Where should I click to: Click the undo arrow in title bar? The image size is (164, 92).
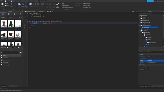7,1
